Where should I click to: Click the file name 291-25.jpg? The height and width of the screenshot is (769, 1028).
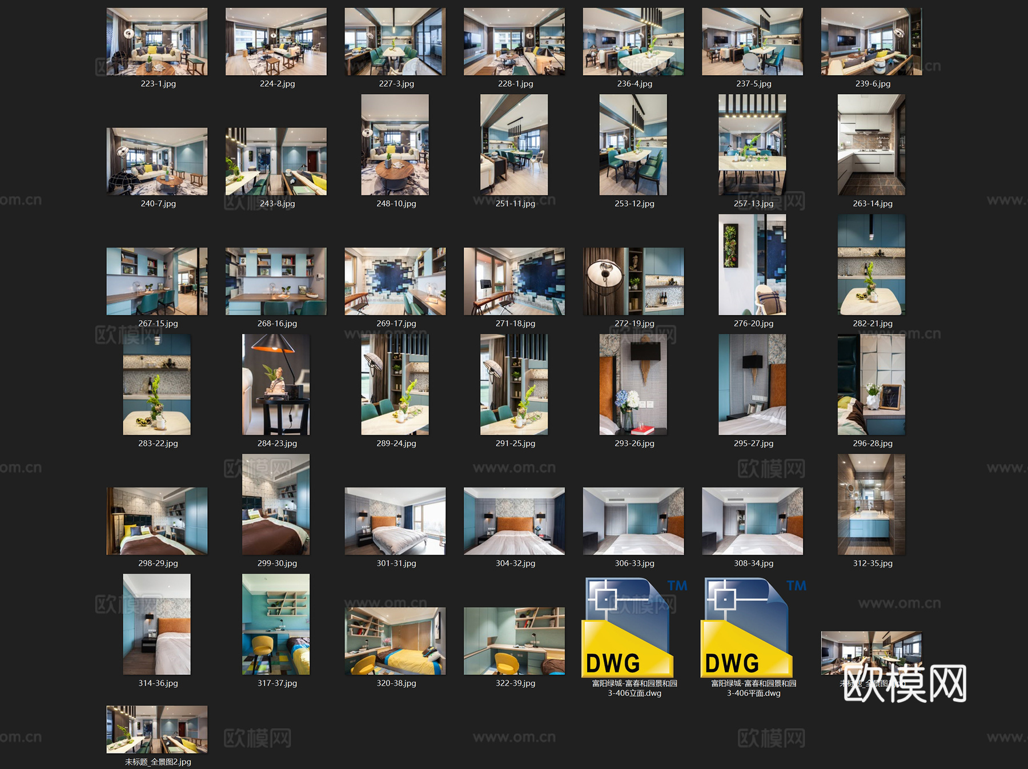point(515,444)
